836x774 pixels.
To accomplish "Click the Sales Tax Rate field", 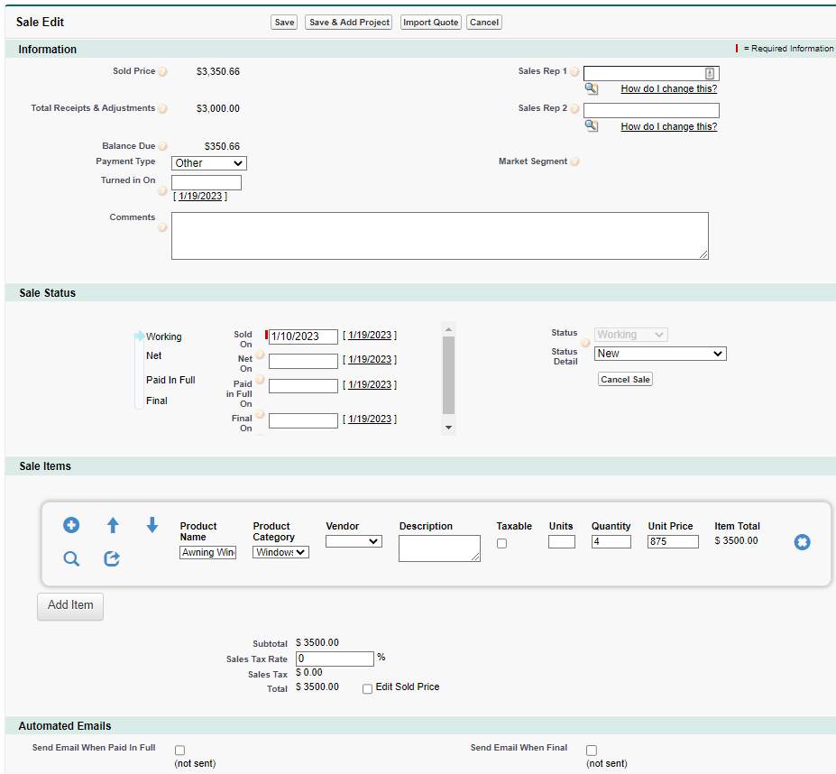I will pyautogui.click(x=335, y=659).
